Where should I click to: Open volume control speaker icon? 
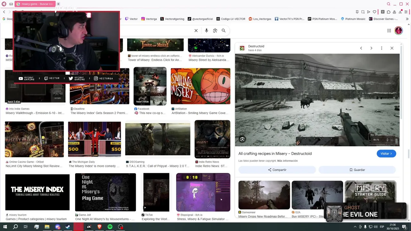tap(376, 227)
